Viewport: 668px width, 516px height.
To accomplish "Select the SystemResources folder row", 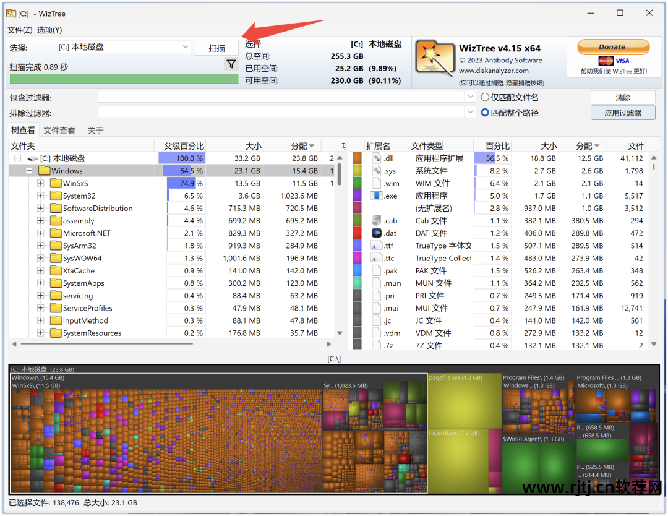I will coord(172,333).
